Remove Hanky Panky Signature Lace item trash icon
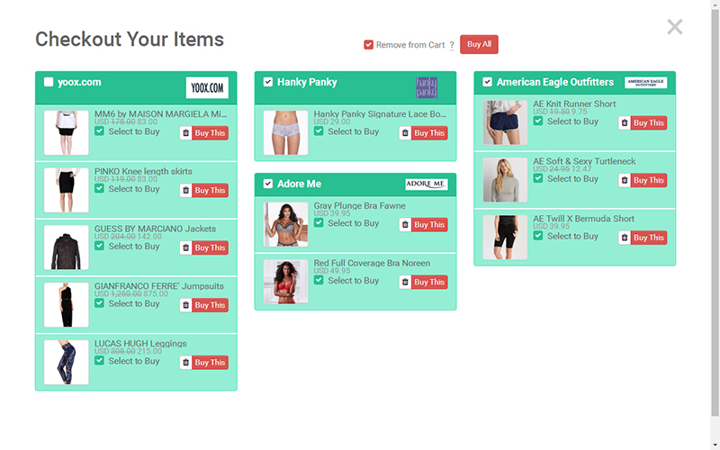Screen dimensions: 720x450 click(405, 133)
